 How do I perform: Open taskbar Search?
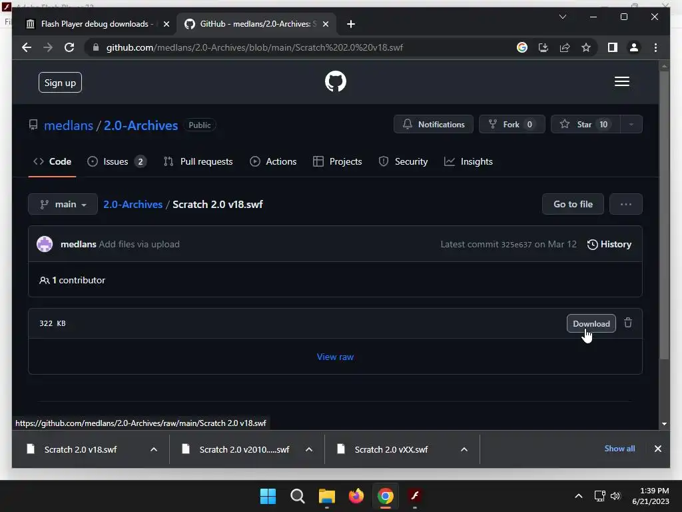pos(298,496)
